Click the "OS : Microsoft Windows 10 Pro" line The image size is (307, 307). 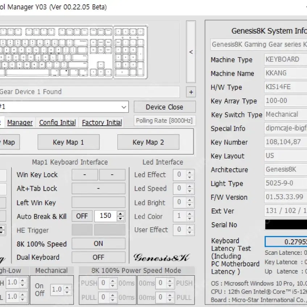pos(259,283)
